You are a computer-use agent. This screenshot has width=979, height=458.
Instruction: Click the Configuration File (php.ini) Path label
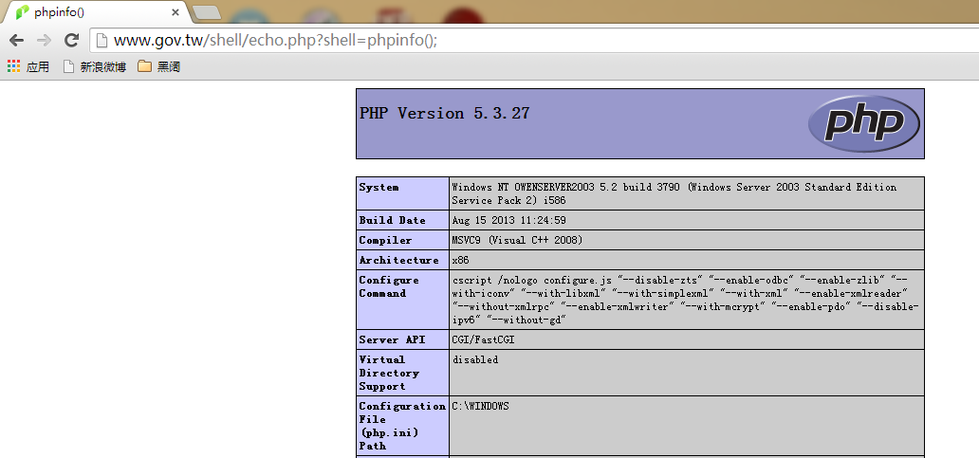click(403, 426)
